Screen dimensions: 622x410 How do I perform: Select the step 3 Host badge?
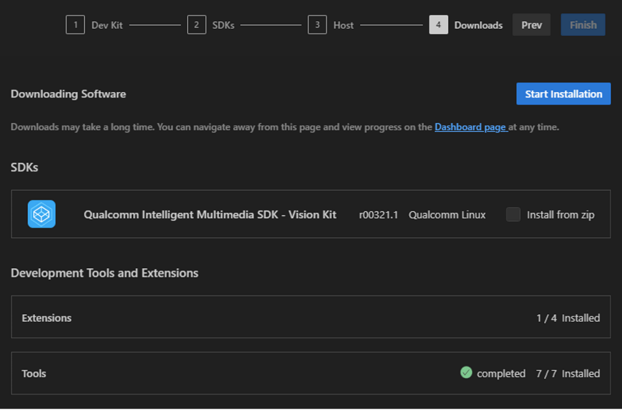click(317, 24)
